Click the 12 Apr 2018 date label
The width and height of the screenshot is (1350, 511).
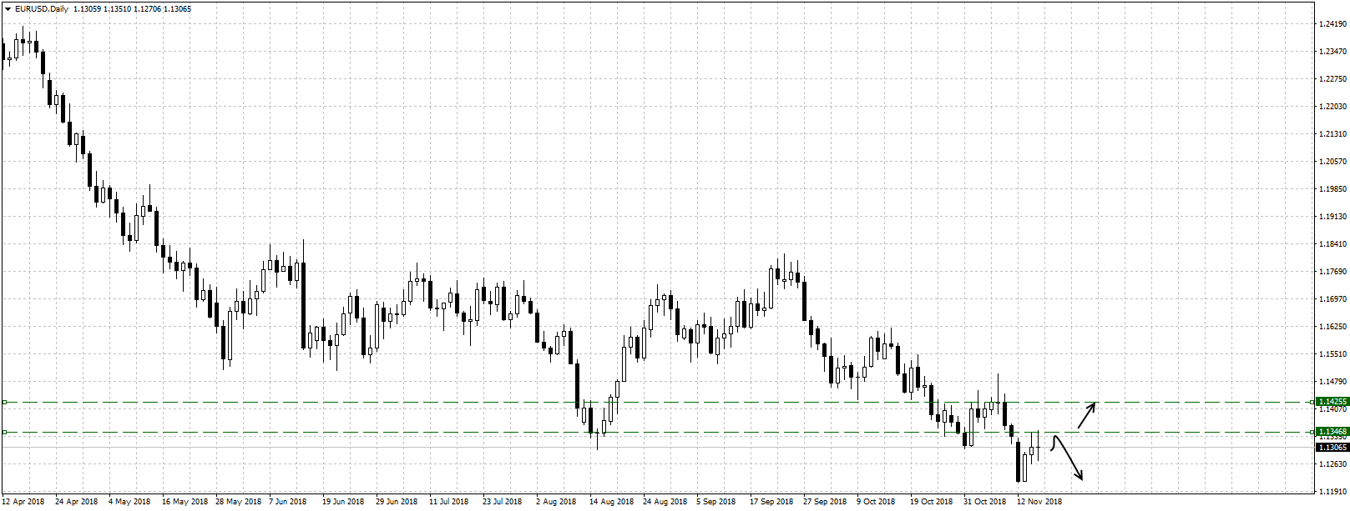pyautogui.click(x=23, y=502)
